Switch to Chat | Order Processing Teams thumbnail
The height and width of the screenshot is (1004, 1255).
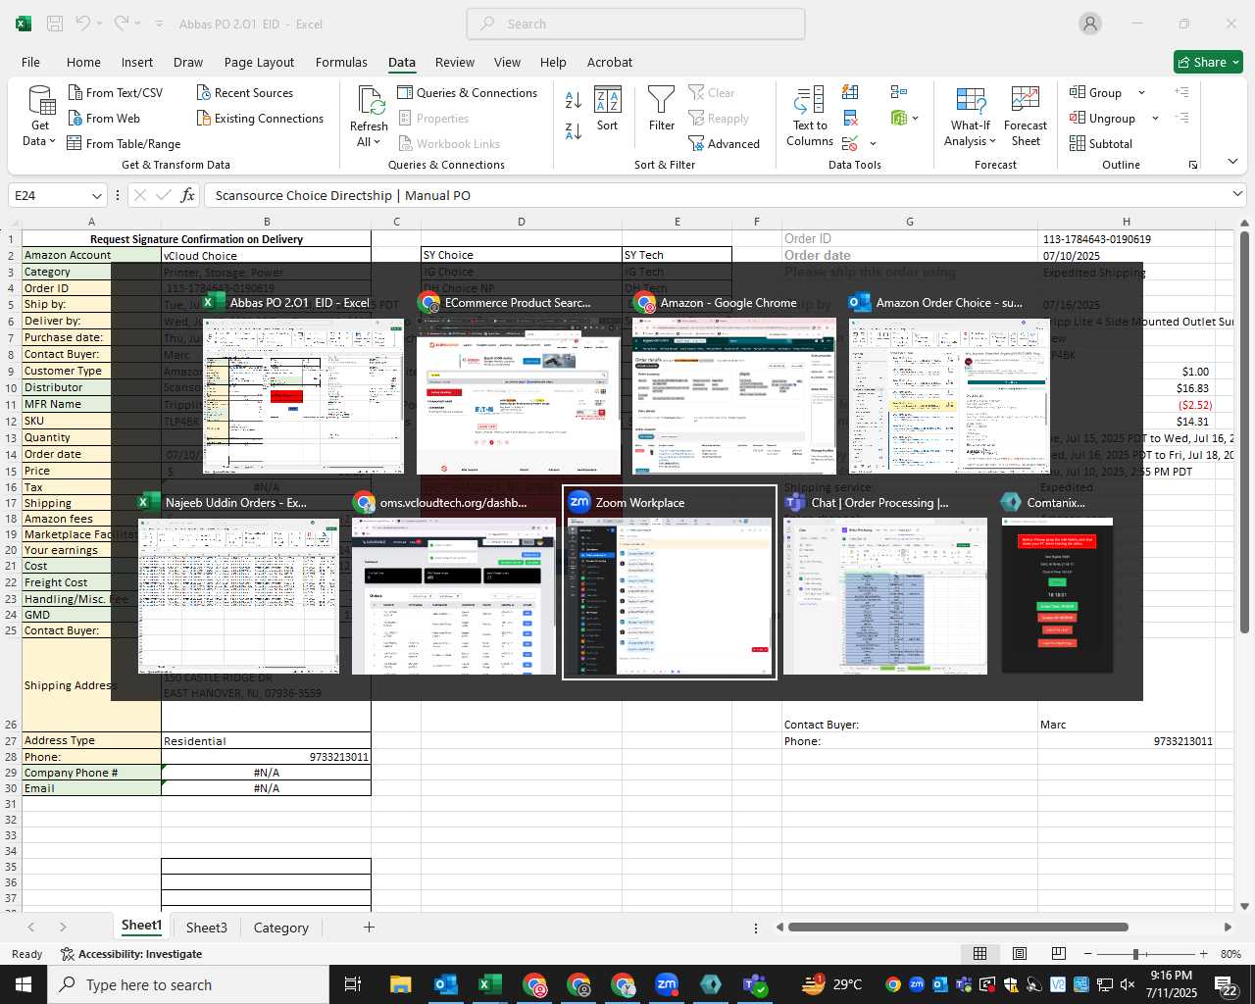(x=885, y=583)
